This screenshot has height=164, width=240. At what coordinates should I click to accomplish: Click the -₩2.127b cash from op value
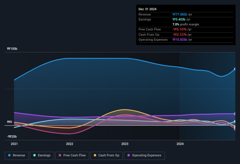179,35
